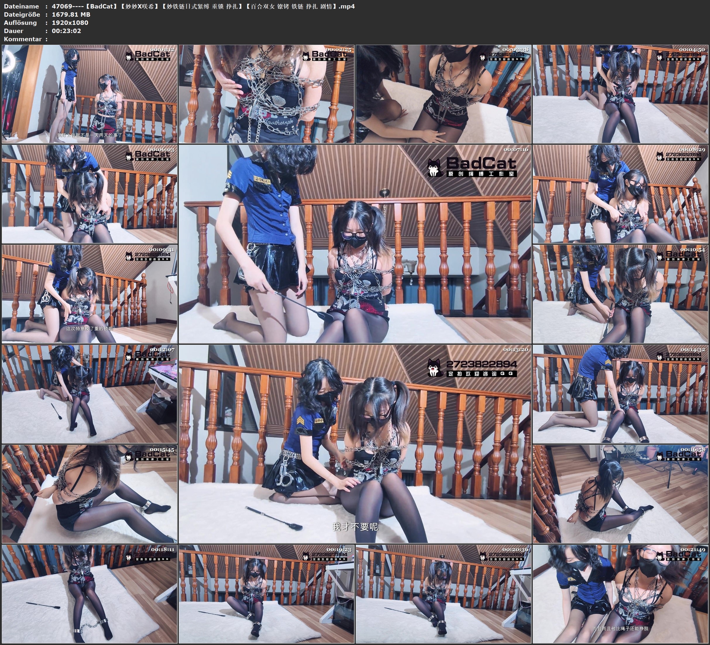Select the 00:10:54 preview thumbnail
710x645 pixels.
[x=620, y=294]
